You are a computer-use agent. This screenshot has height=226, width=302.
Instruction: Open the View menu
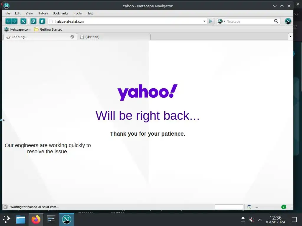(29, 13)
